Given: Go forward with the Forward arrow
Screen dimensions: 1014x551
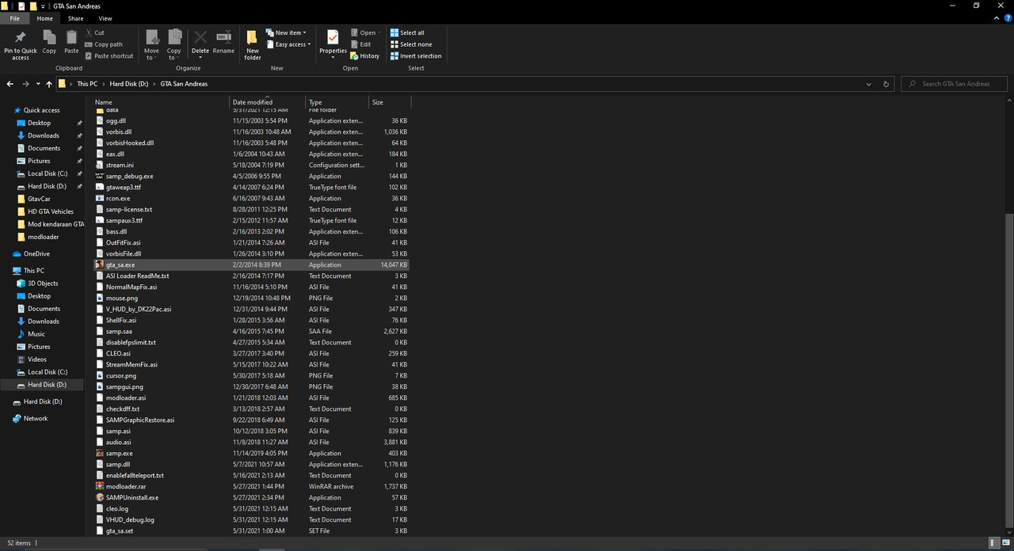Looking at the screenshot, I should (26, 84).
